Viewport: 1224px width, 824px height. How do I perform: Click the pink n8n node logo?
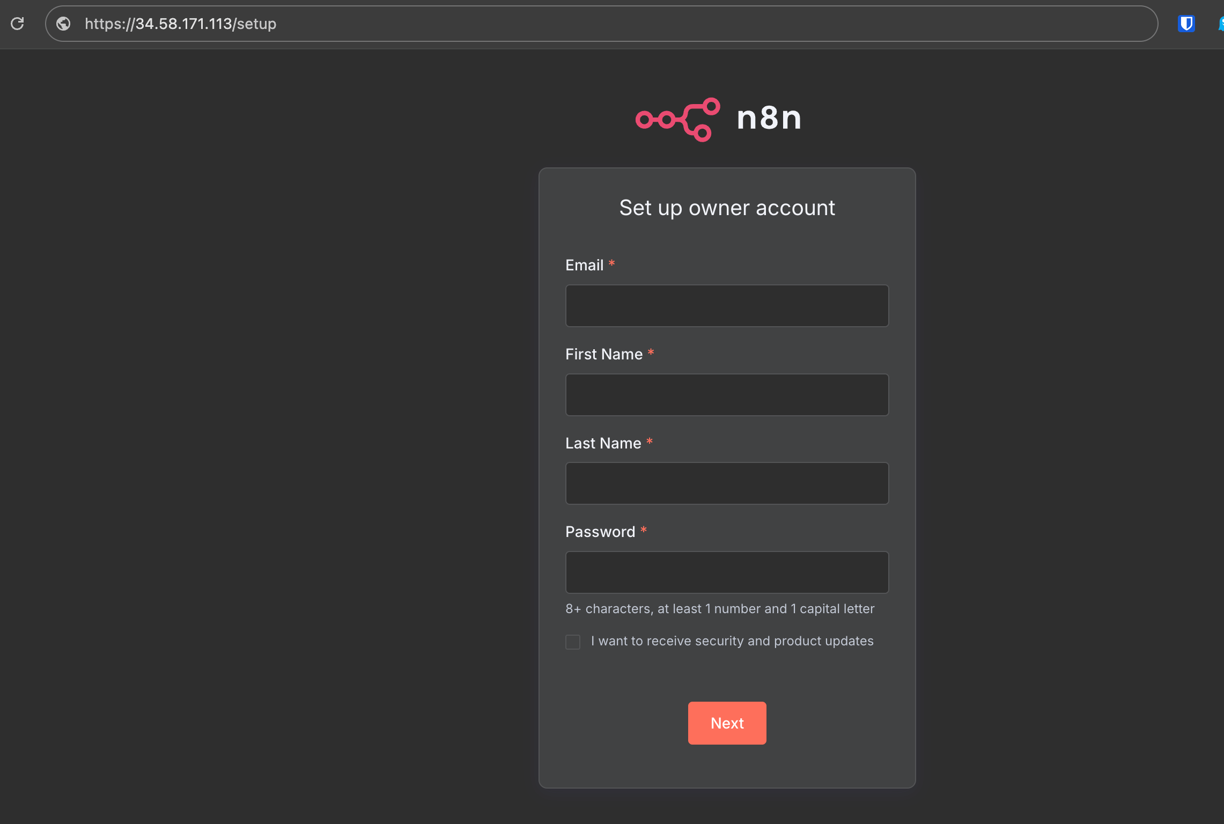677,120
